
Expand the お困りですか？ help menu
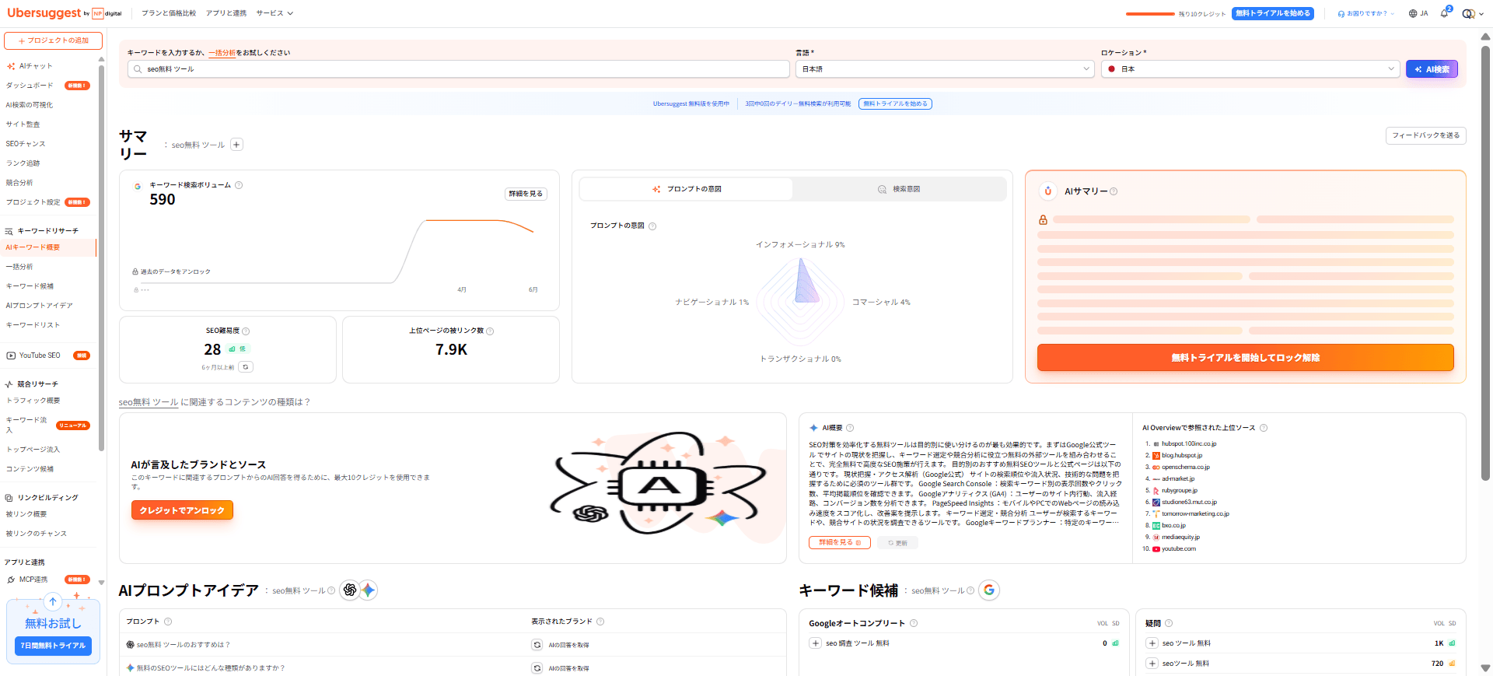[x=1365, y=13]
